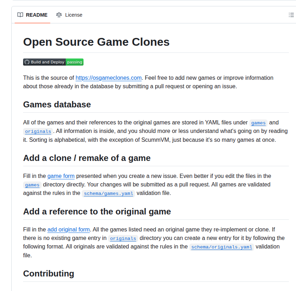Click the originals link under Games database
Screen dimensions: 296x291
(38, 131)
